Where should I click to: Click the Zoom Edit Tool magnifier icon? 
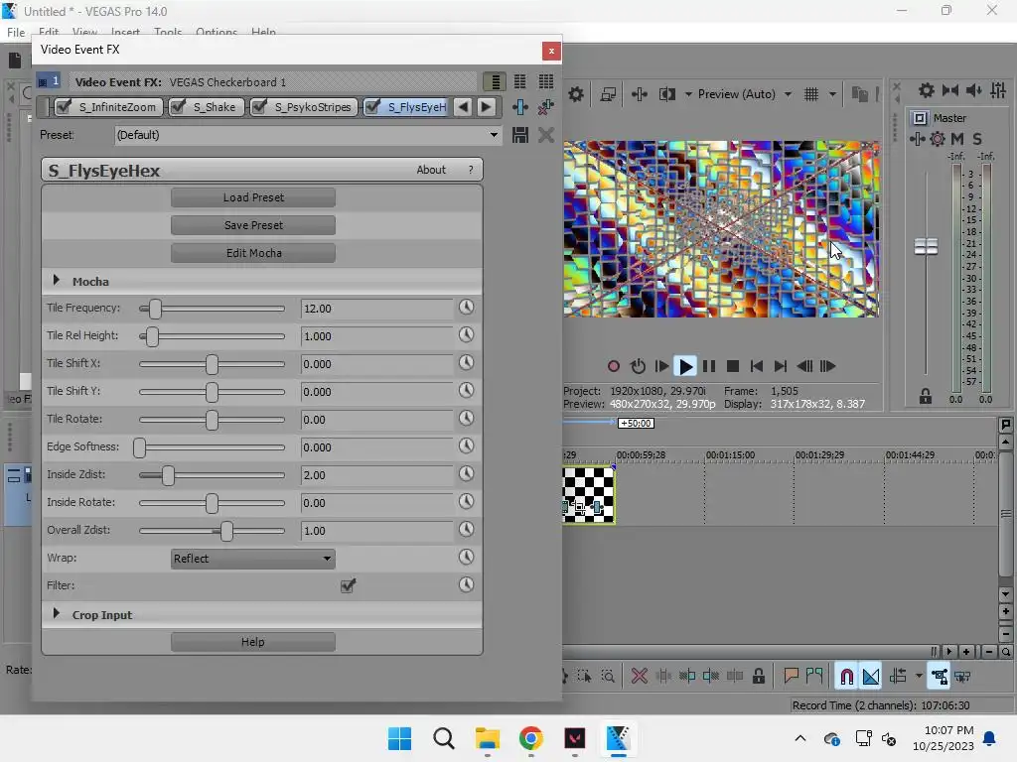pyautogui.click(x=609, y=677)
